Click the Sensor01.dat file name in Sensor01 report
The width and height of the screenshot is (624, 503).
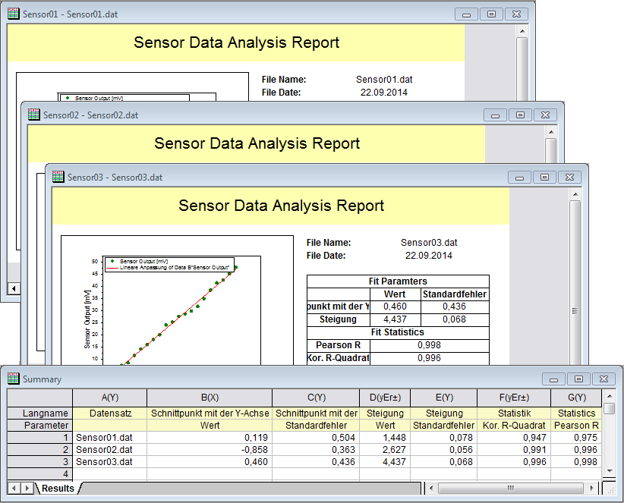click(384, 80)
